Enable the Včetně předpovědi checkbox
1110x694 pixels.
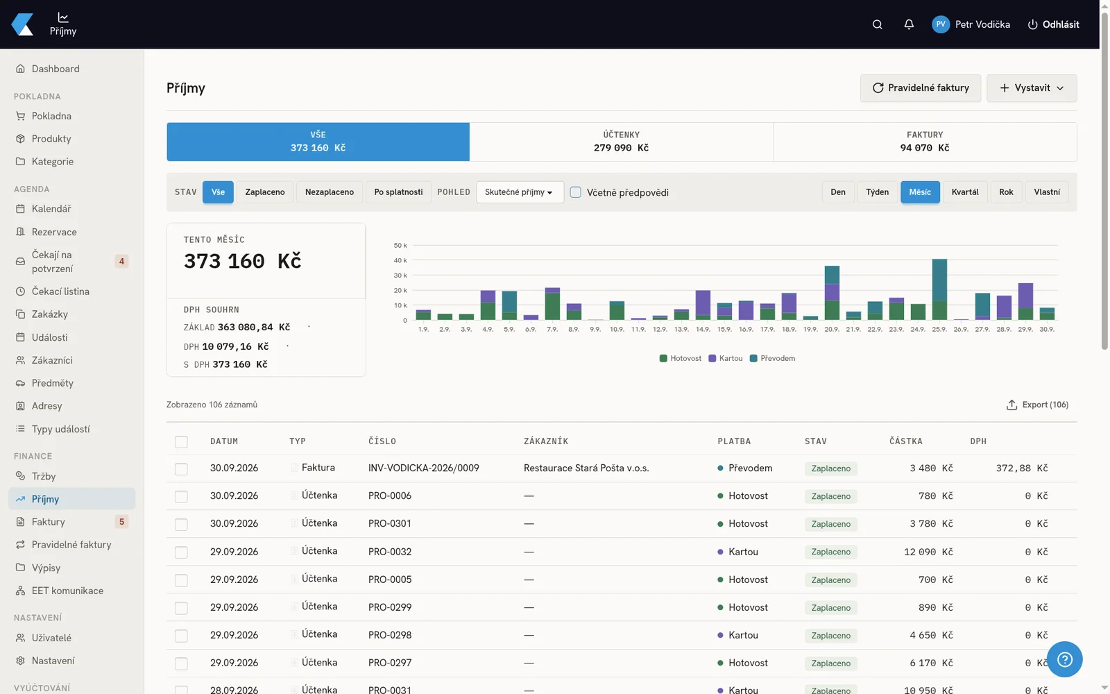point(575,192)
